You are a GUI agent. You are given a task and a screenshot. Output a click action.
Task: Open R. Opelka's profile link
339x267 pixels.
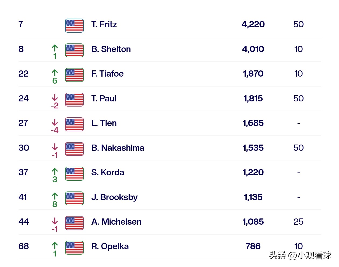[110, 247]
